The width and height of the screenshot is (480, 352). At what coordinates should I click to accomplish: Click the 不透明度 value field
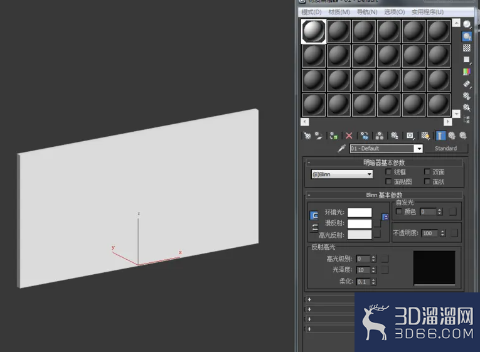click(x=430, y=233)
